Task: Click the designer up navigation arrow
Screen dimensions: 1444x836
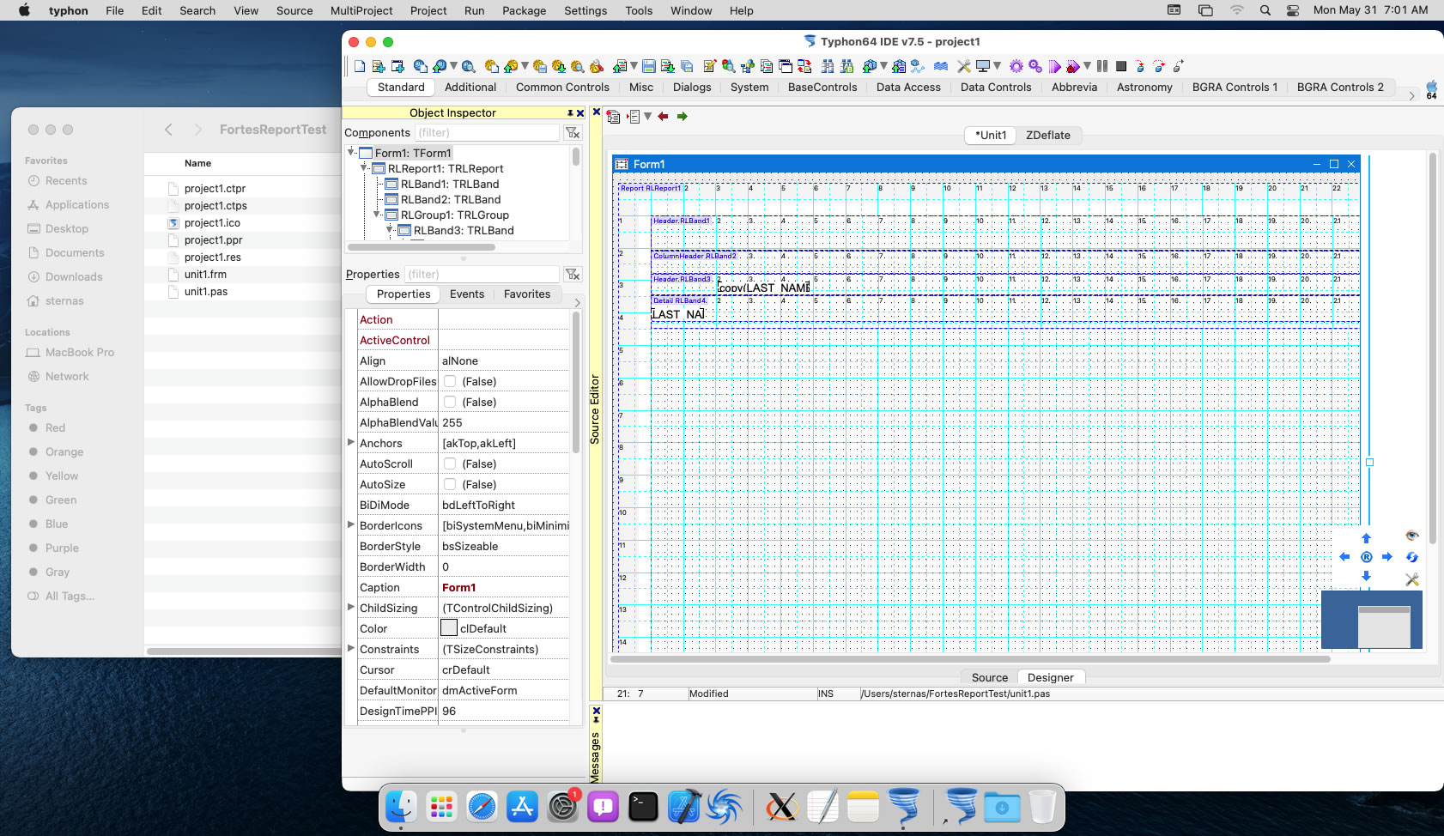Action: point(1366,539)
